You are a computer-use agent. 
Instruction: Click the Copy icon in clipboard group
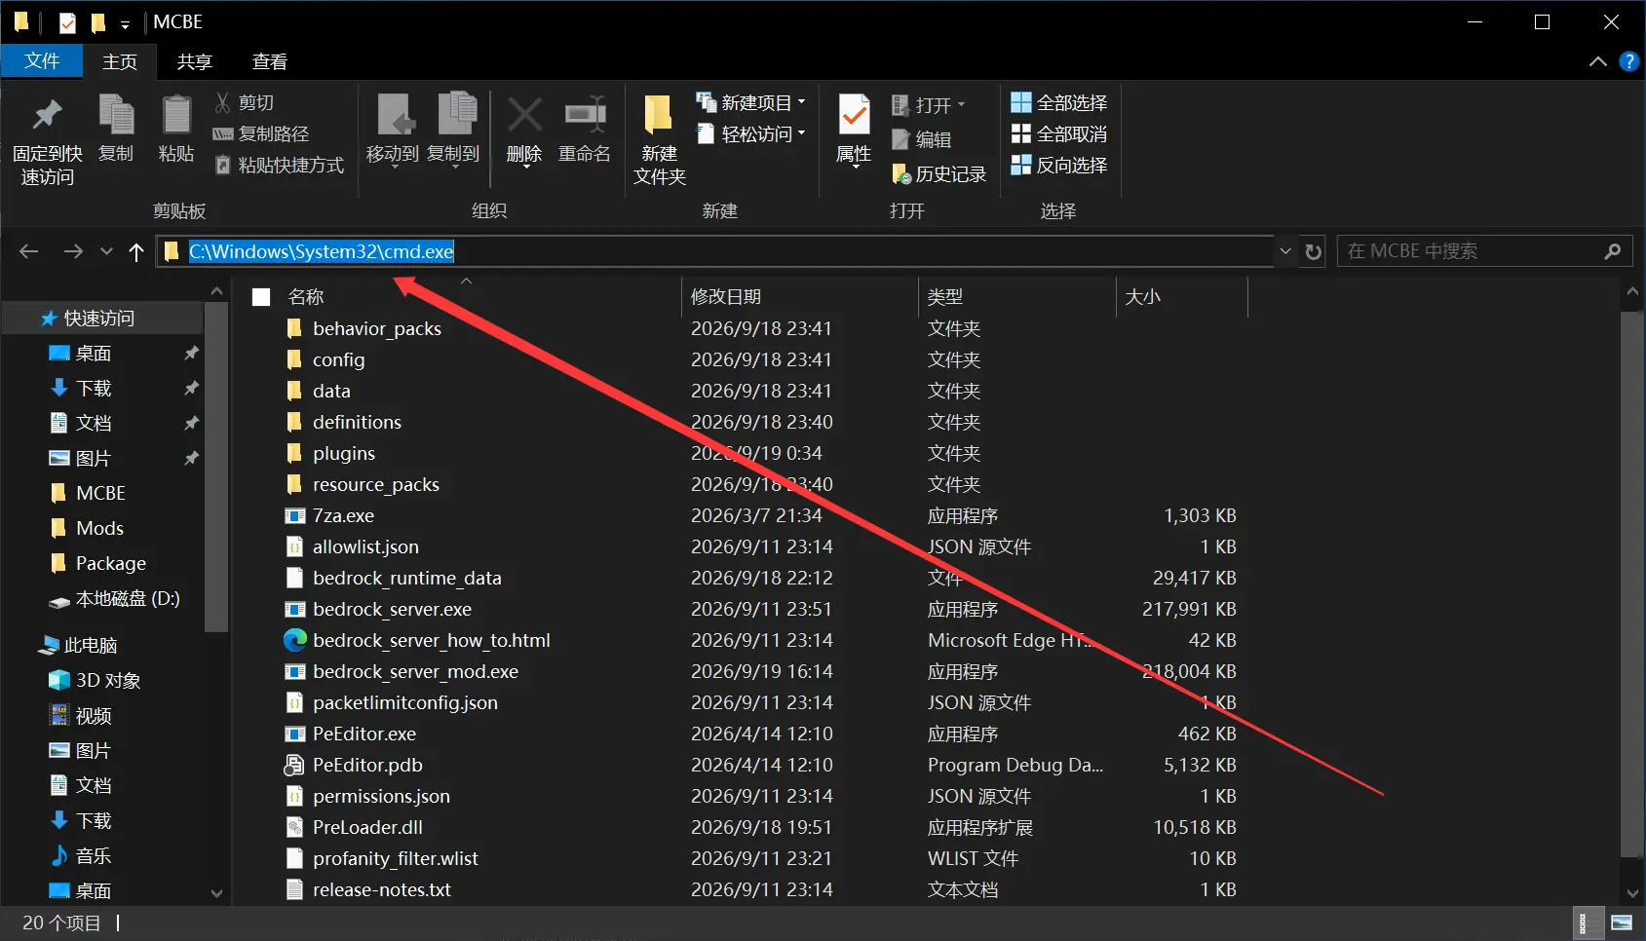116,116
